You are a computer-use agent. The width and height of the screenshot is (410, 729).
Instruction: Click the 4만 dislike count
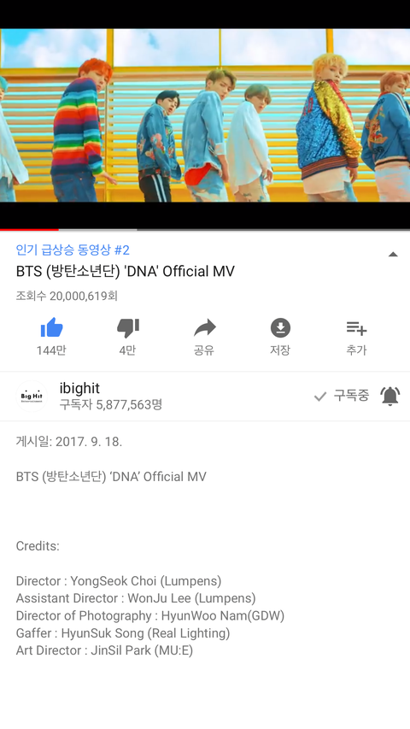coord(127,350)
